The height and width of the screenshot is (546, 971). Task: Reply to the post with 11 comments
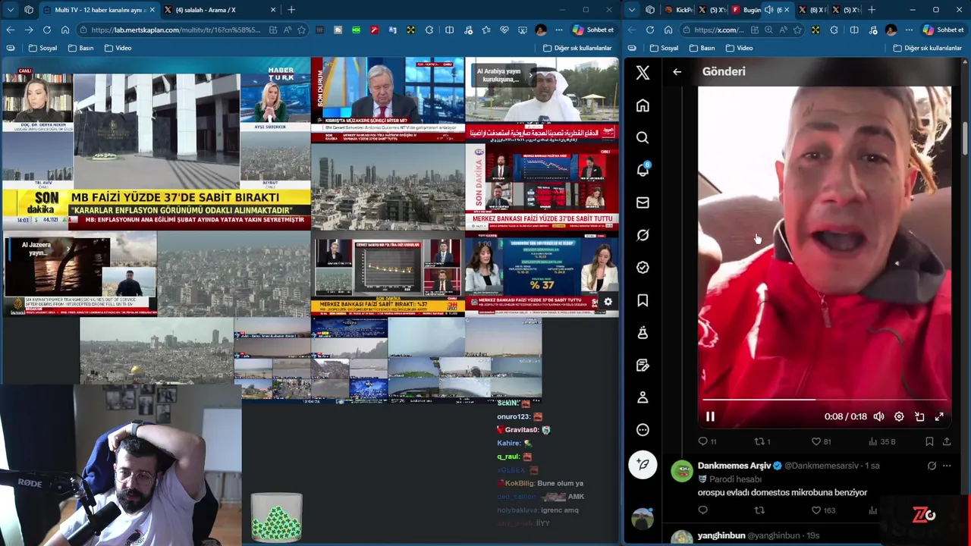[x=707, y=441]
